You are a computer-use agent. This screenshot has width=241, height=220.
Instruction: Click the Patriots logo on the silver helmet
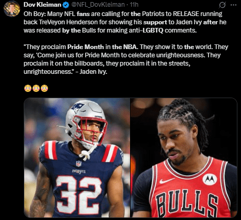[x=77, y=108]
